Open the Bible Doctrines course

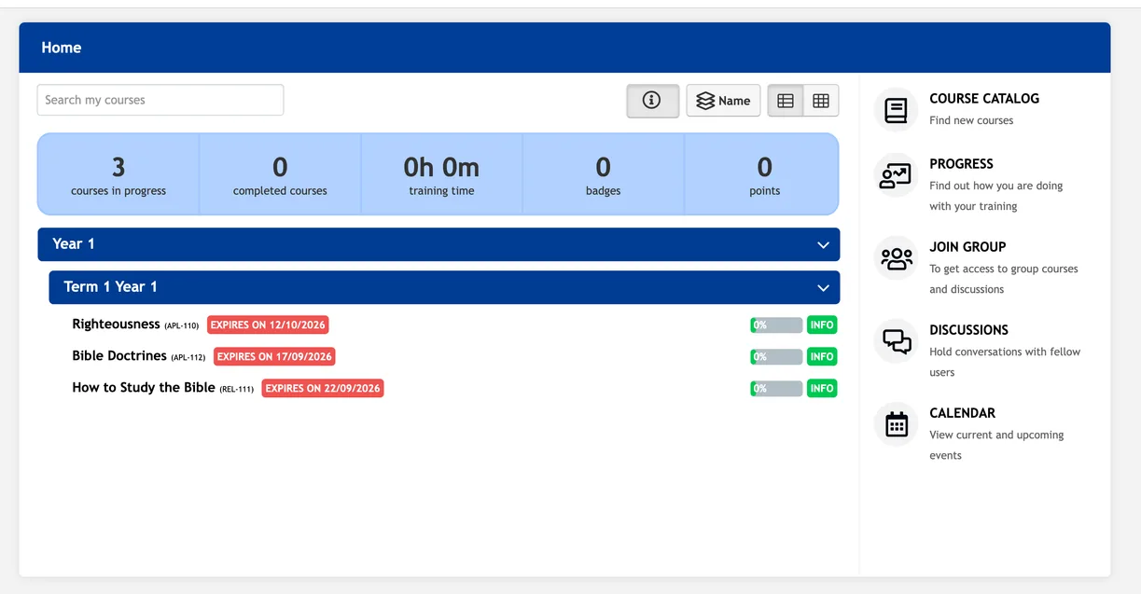[119, 356]
